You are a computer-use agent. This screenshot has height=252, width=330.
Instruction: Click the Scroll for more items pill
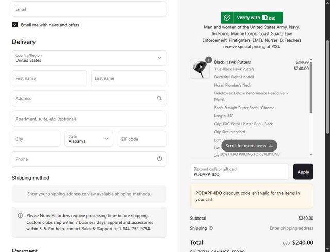click(x=249, y=146)
